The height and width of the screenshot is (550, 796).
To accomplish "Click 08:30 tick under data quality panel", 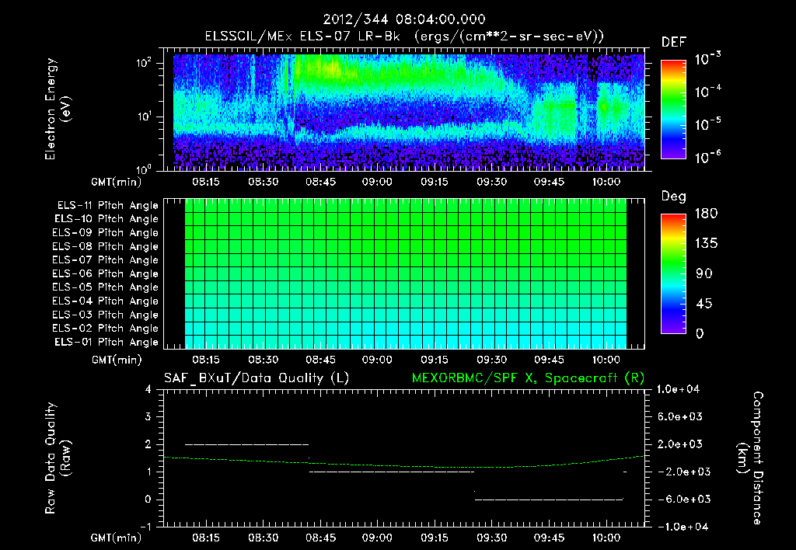I will pyautogui.click(x=263, y=538).
